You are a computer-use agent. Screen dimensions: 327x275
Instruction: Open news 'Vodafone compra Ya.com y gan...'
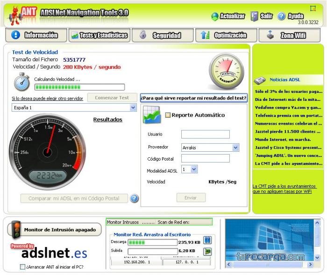click(x=288, y=107)
